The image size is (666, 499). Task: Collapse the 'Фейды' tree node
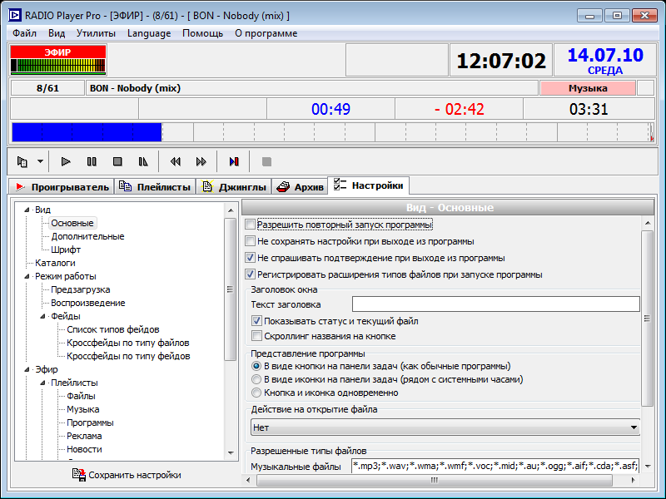[x=43, y=316]
